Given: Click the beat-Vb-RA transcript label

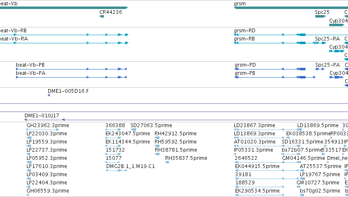Looking at the screenshot, I should pyautogui.click(x=14, y=39).
